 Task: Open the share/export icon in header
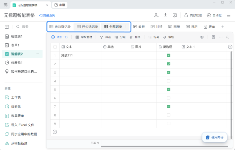(x=166, y=15)
